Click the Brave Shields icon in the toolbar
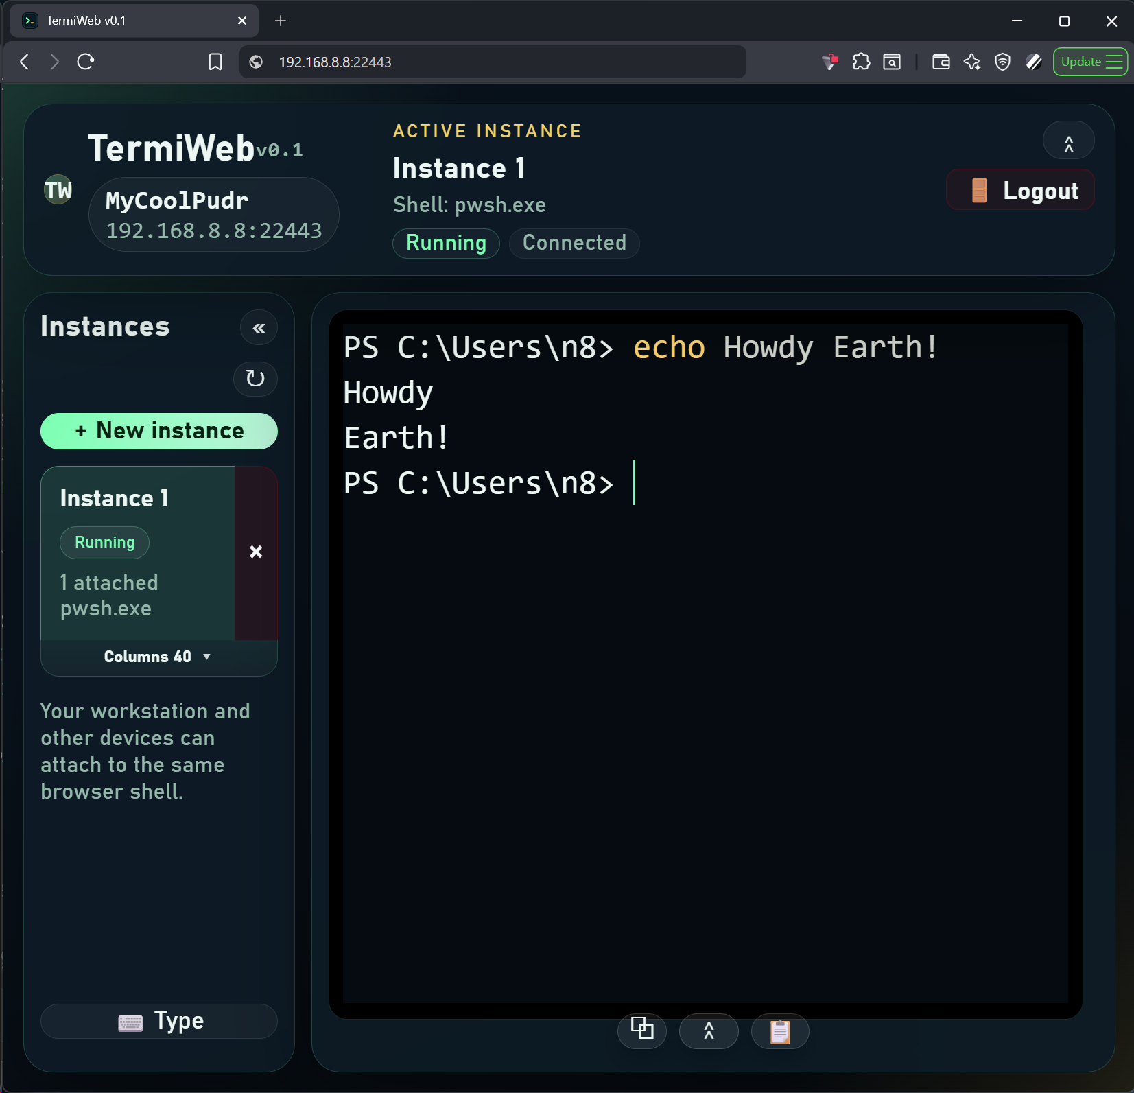The height and width of the screenshot is (1093, 1134). 1002,62
